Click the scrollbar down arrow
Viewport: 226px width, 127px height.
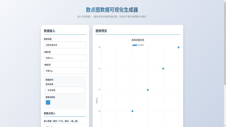tap(225, 126)
